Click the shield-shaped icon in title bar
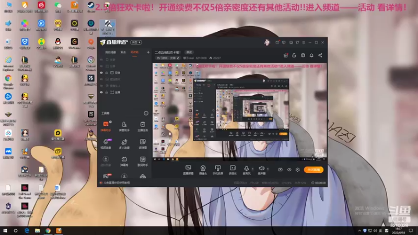418x235 pixels. coord(284,42)
